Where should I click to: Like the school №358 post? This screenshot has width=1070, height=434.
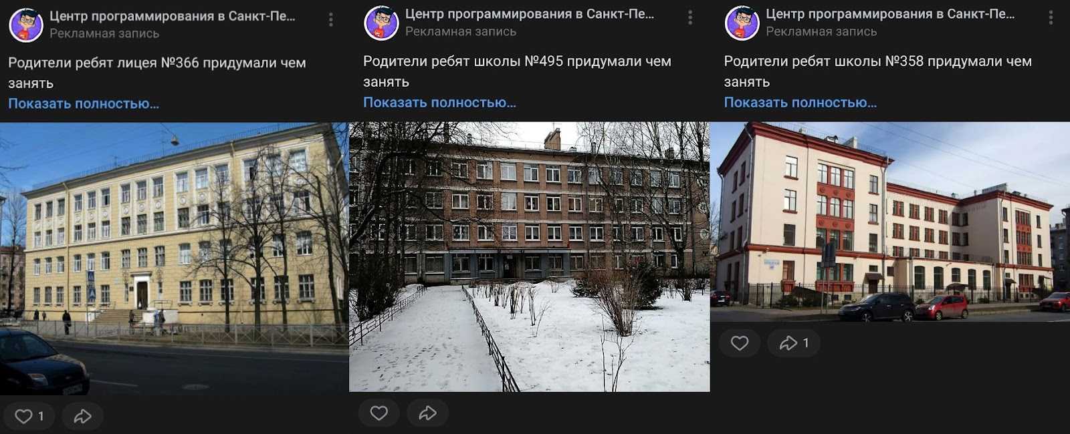(740, 343)
